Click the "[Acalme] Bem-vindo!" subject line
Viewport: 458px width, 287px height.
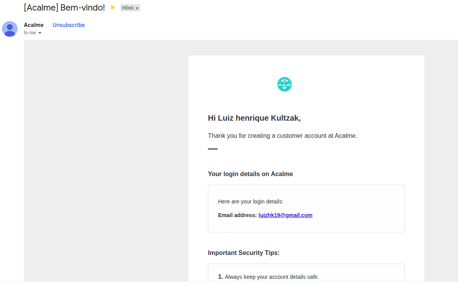[x=64, y=7]
